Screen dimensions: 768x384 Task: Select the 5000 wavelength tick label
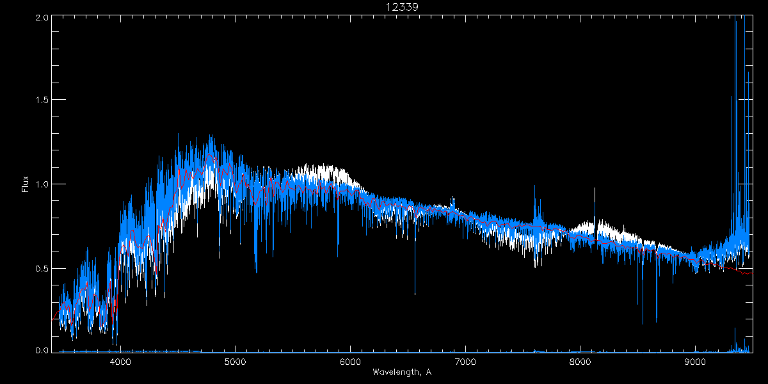235,362
